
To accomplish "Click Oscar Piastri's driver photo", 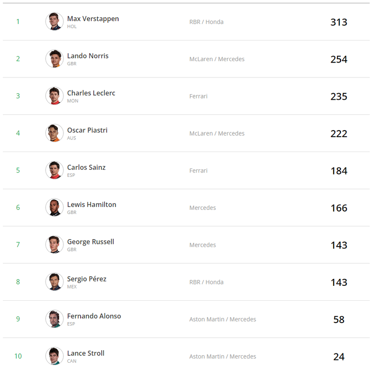I will (x=55, y=133).
